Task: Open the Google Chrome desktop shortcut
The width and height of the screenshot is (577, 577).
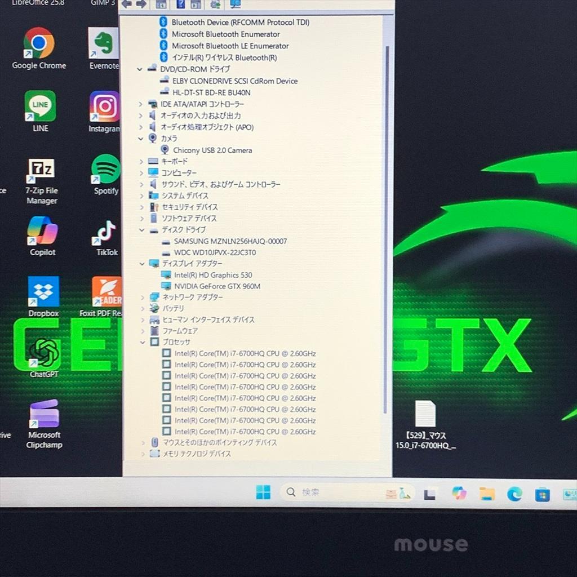Action: coord(38,42)
